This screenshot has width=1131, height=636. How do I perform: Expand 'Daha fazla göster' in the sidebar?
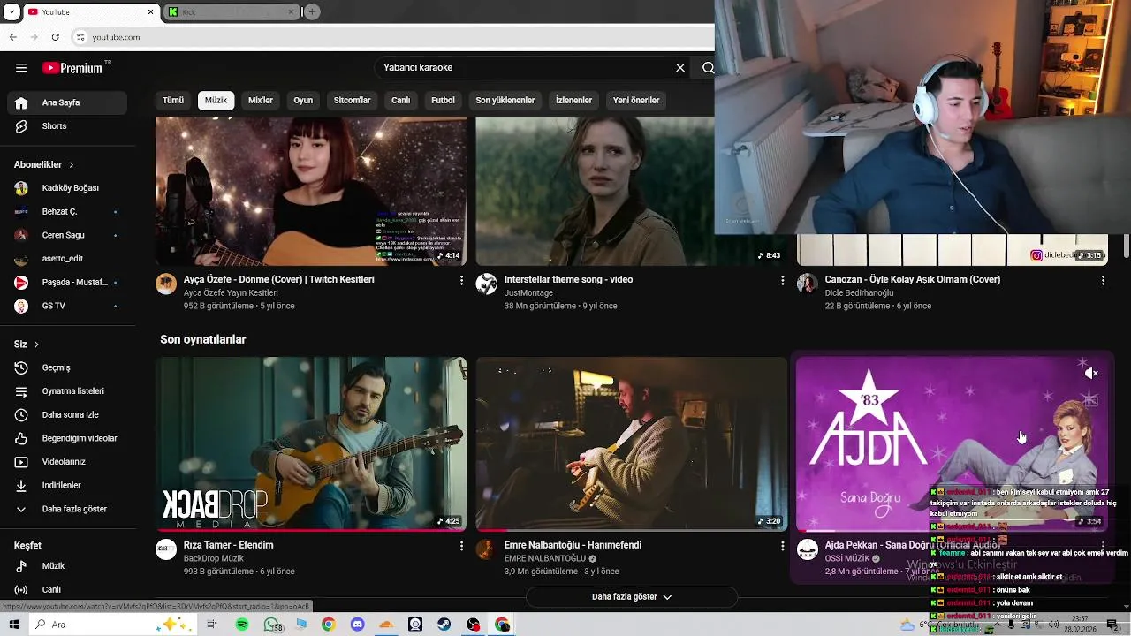tap(67, 510)
